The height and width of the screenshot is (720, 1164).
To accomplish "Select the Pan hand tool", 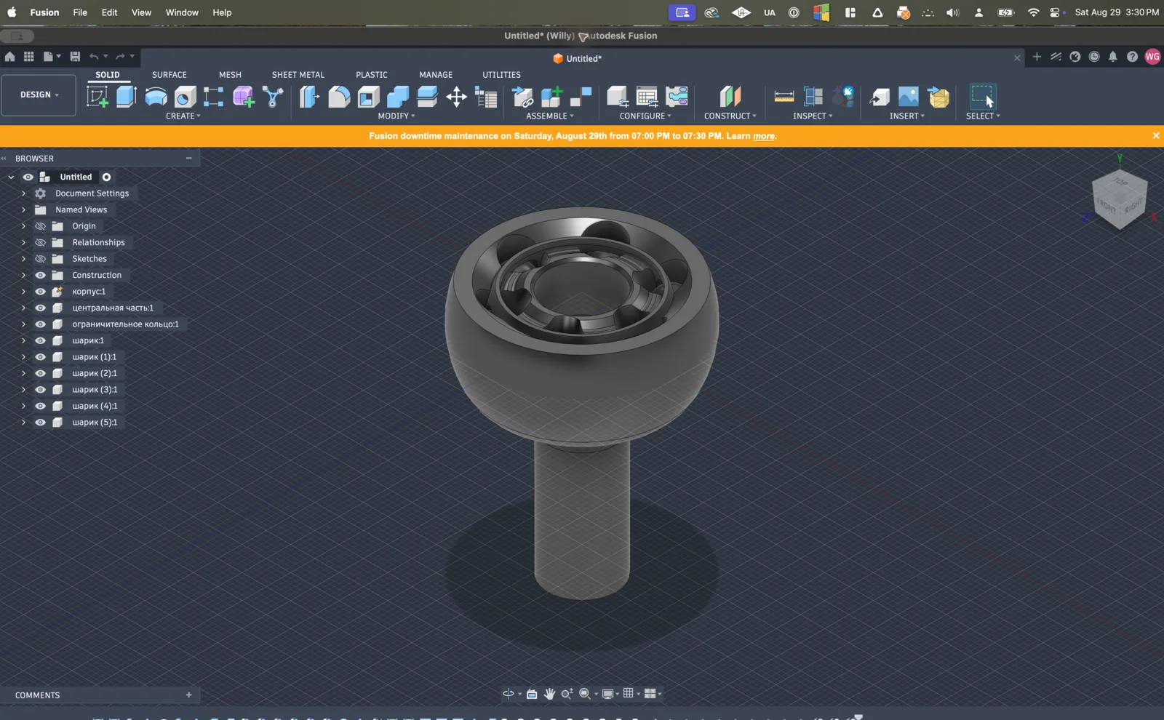I will (x=549, y=694).
